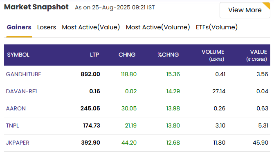Switch to the Losers tab
This screenshot has height=154, width=274.
47,27
